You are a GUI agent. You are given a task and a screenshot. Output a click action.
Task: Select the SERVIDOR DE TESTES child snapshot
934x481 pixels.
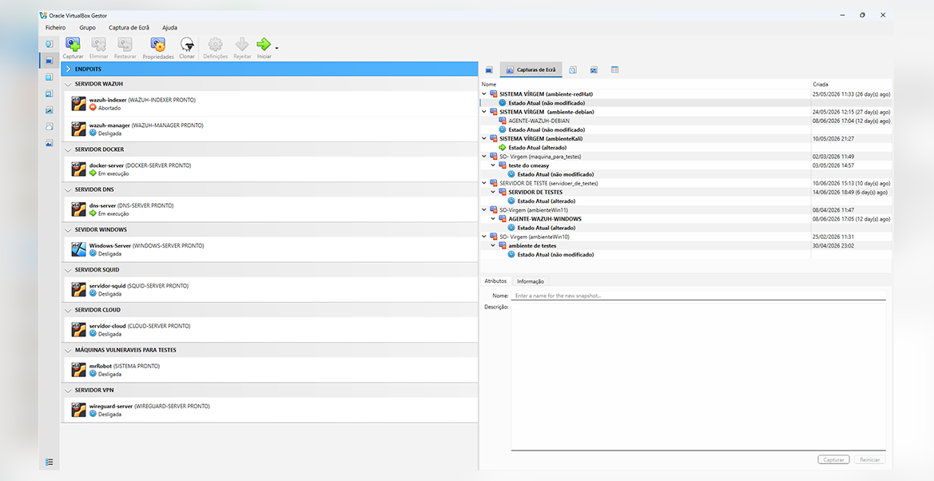535,192
